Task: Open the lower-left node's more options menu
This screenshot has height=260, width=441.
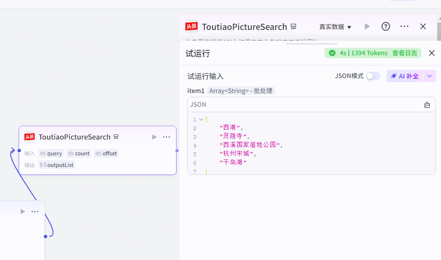Action: pyautogui.click(x=35, y=211)
